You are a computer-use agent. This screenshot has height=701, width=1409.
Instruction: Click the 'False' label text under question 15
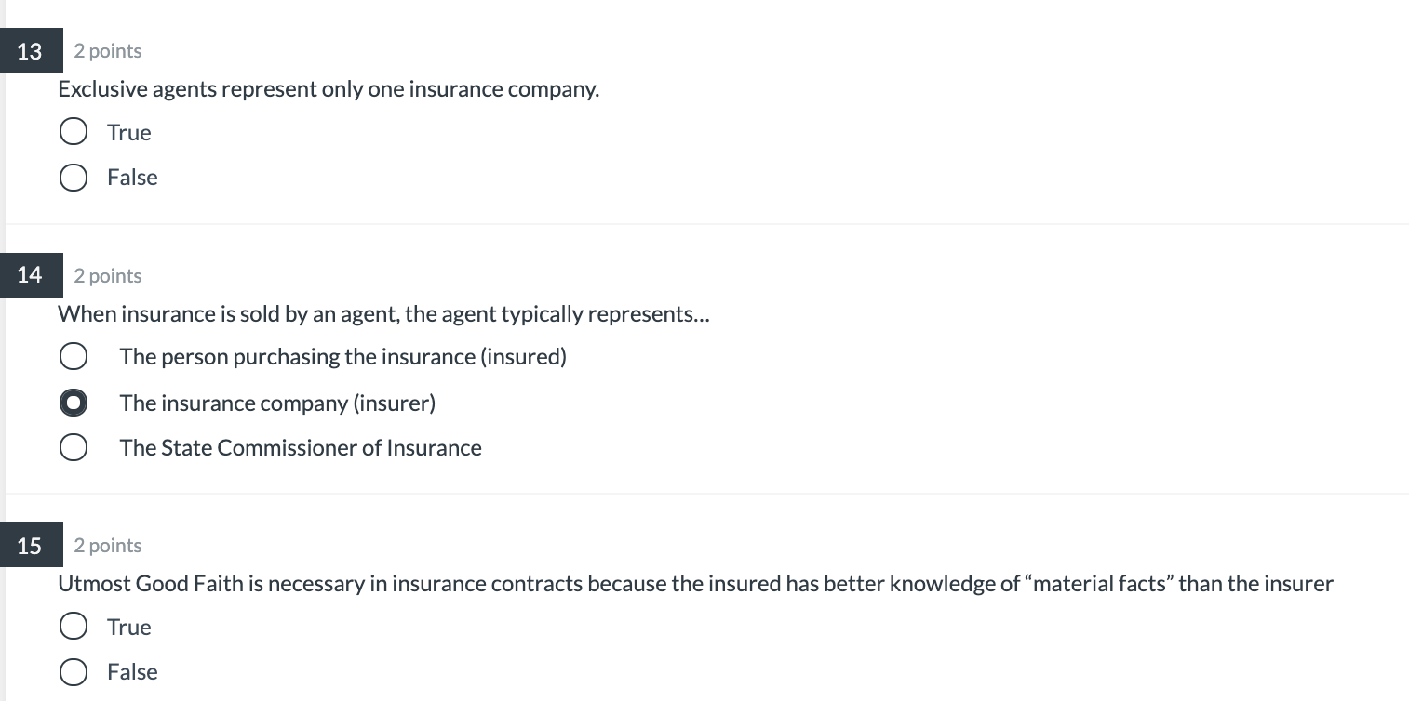132,672
